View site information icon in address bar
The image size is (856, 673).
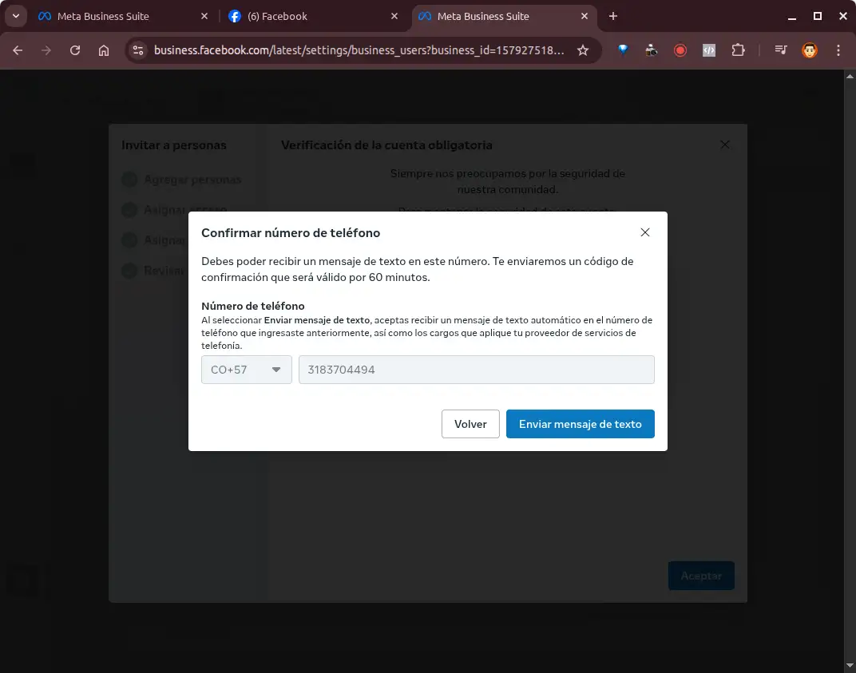click(x=138, y=50)
